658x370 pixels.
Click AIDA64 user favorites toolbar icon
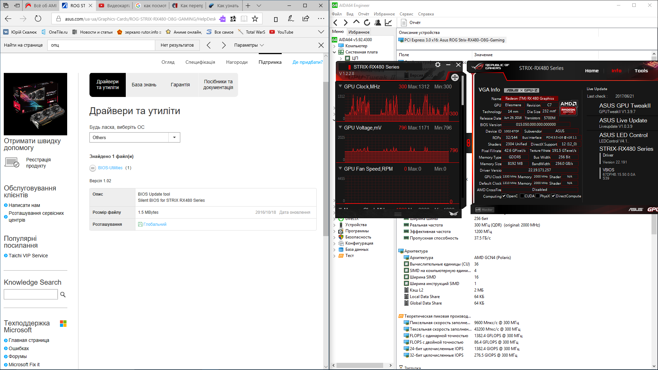(x=378, y=23)
